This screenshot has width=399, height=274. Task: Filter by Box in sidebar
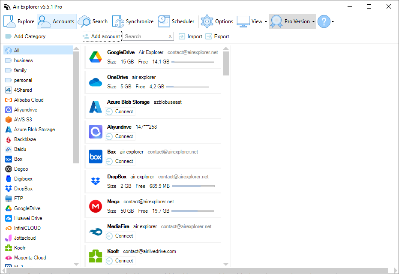(x=38, y=159)
